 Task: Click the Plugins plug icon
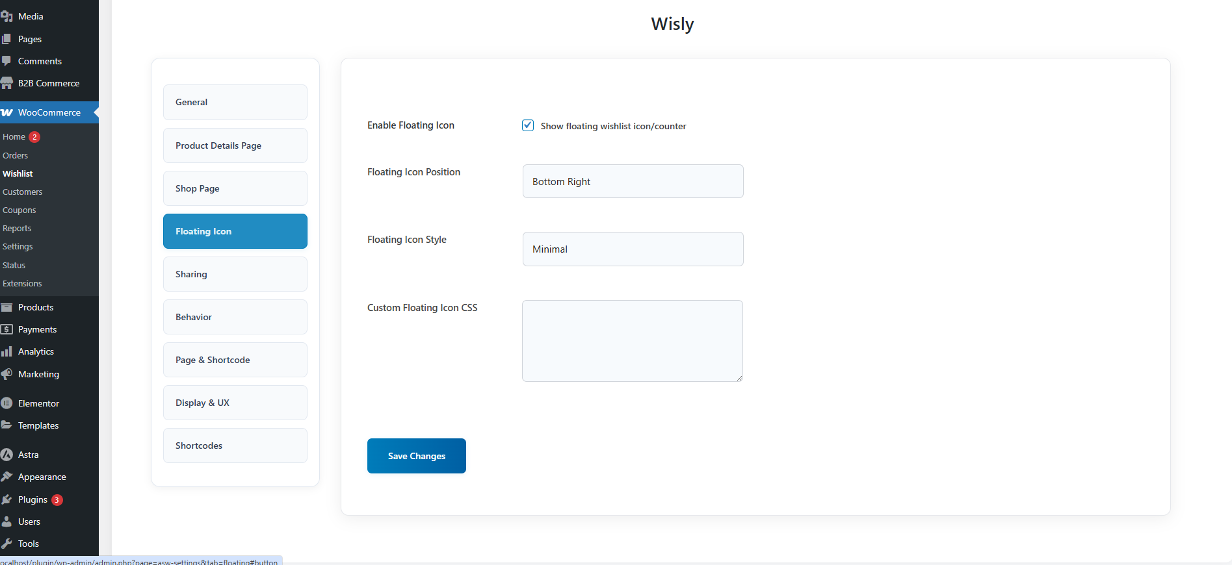point(7,499)
